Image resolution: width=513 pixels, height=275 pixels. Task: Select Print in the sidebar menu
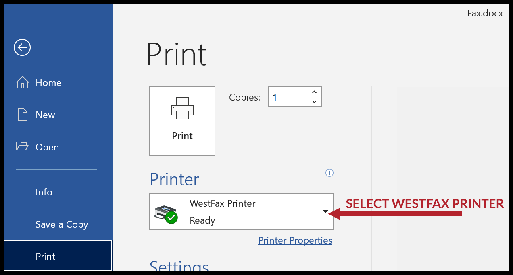click(45, 256)
